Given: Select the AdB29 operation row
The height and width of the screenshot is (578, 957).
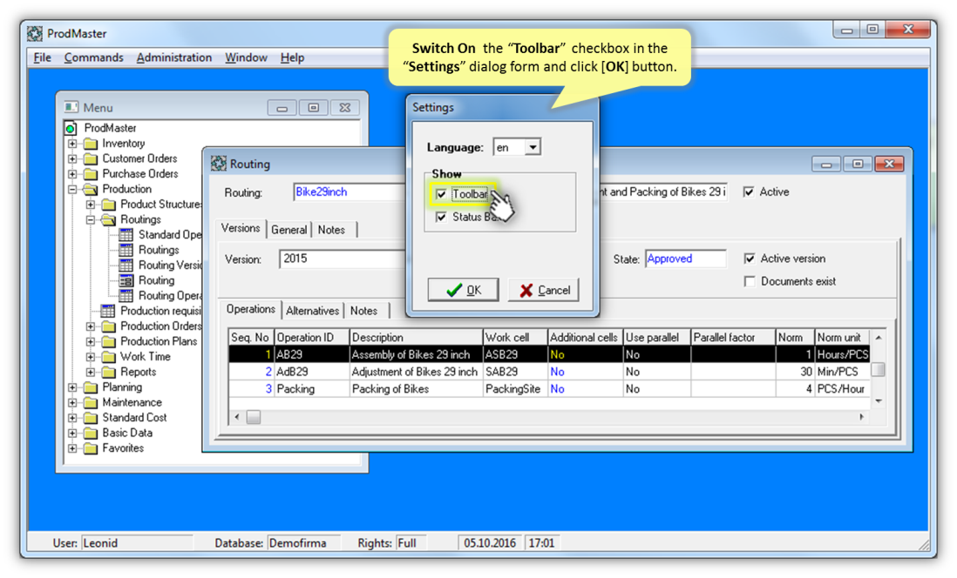Looking at the screenshot, I should 549,372.
